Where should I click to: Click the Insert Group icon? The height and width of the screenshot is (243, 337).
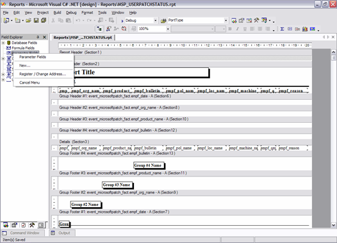[290, 29]
